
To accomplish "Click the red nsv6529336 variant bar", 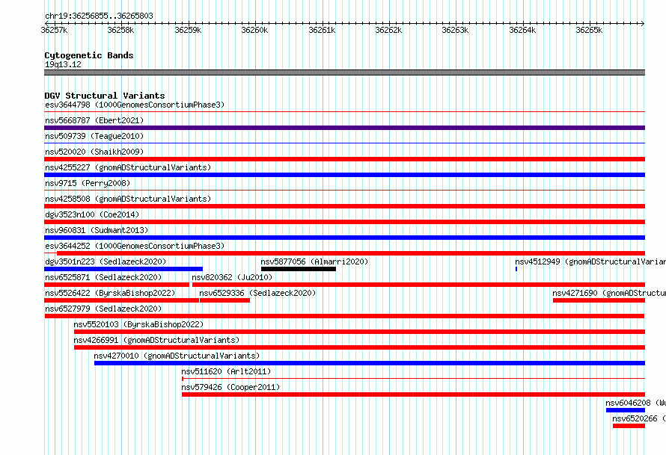I will tap(224, 300).
